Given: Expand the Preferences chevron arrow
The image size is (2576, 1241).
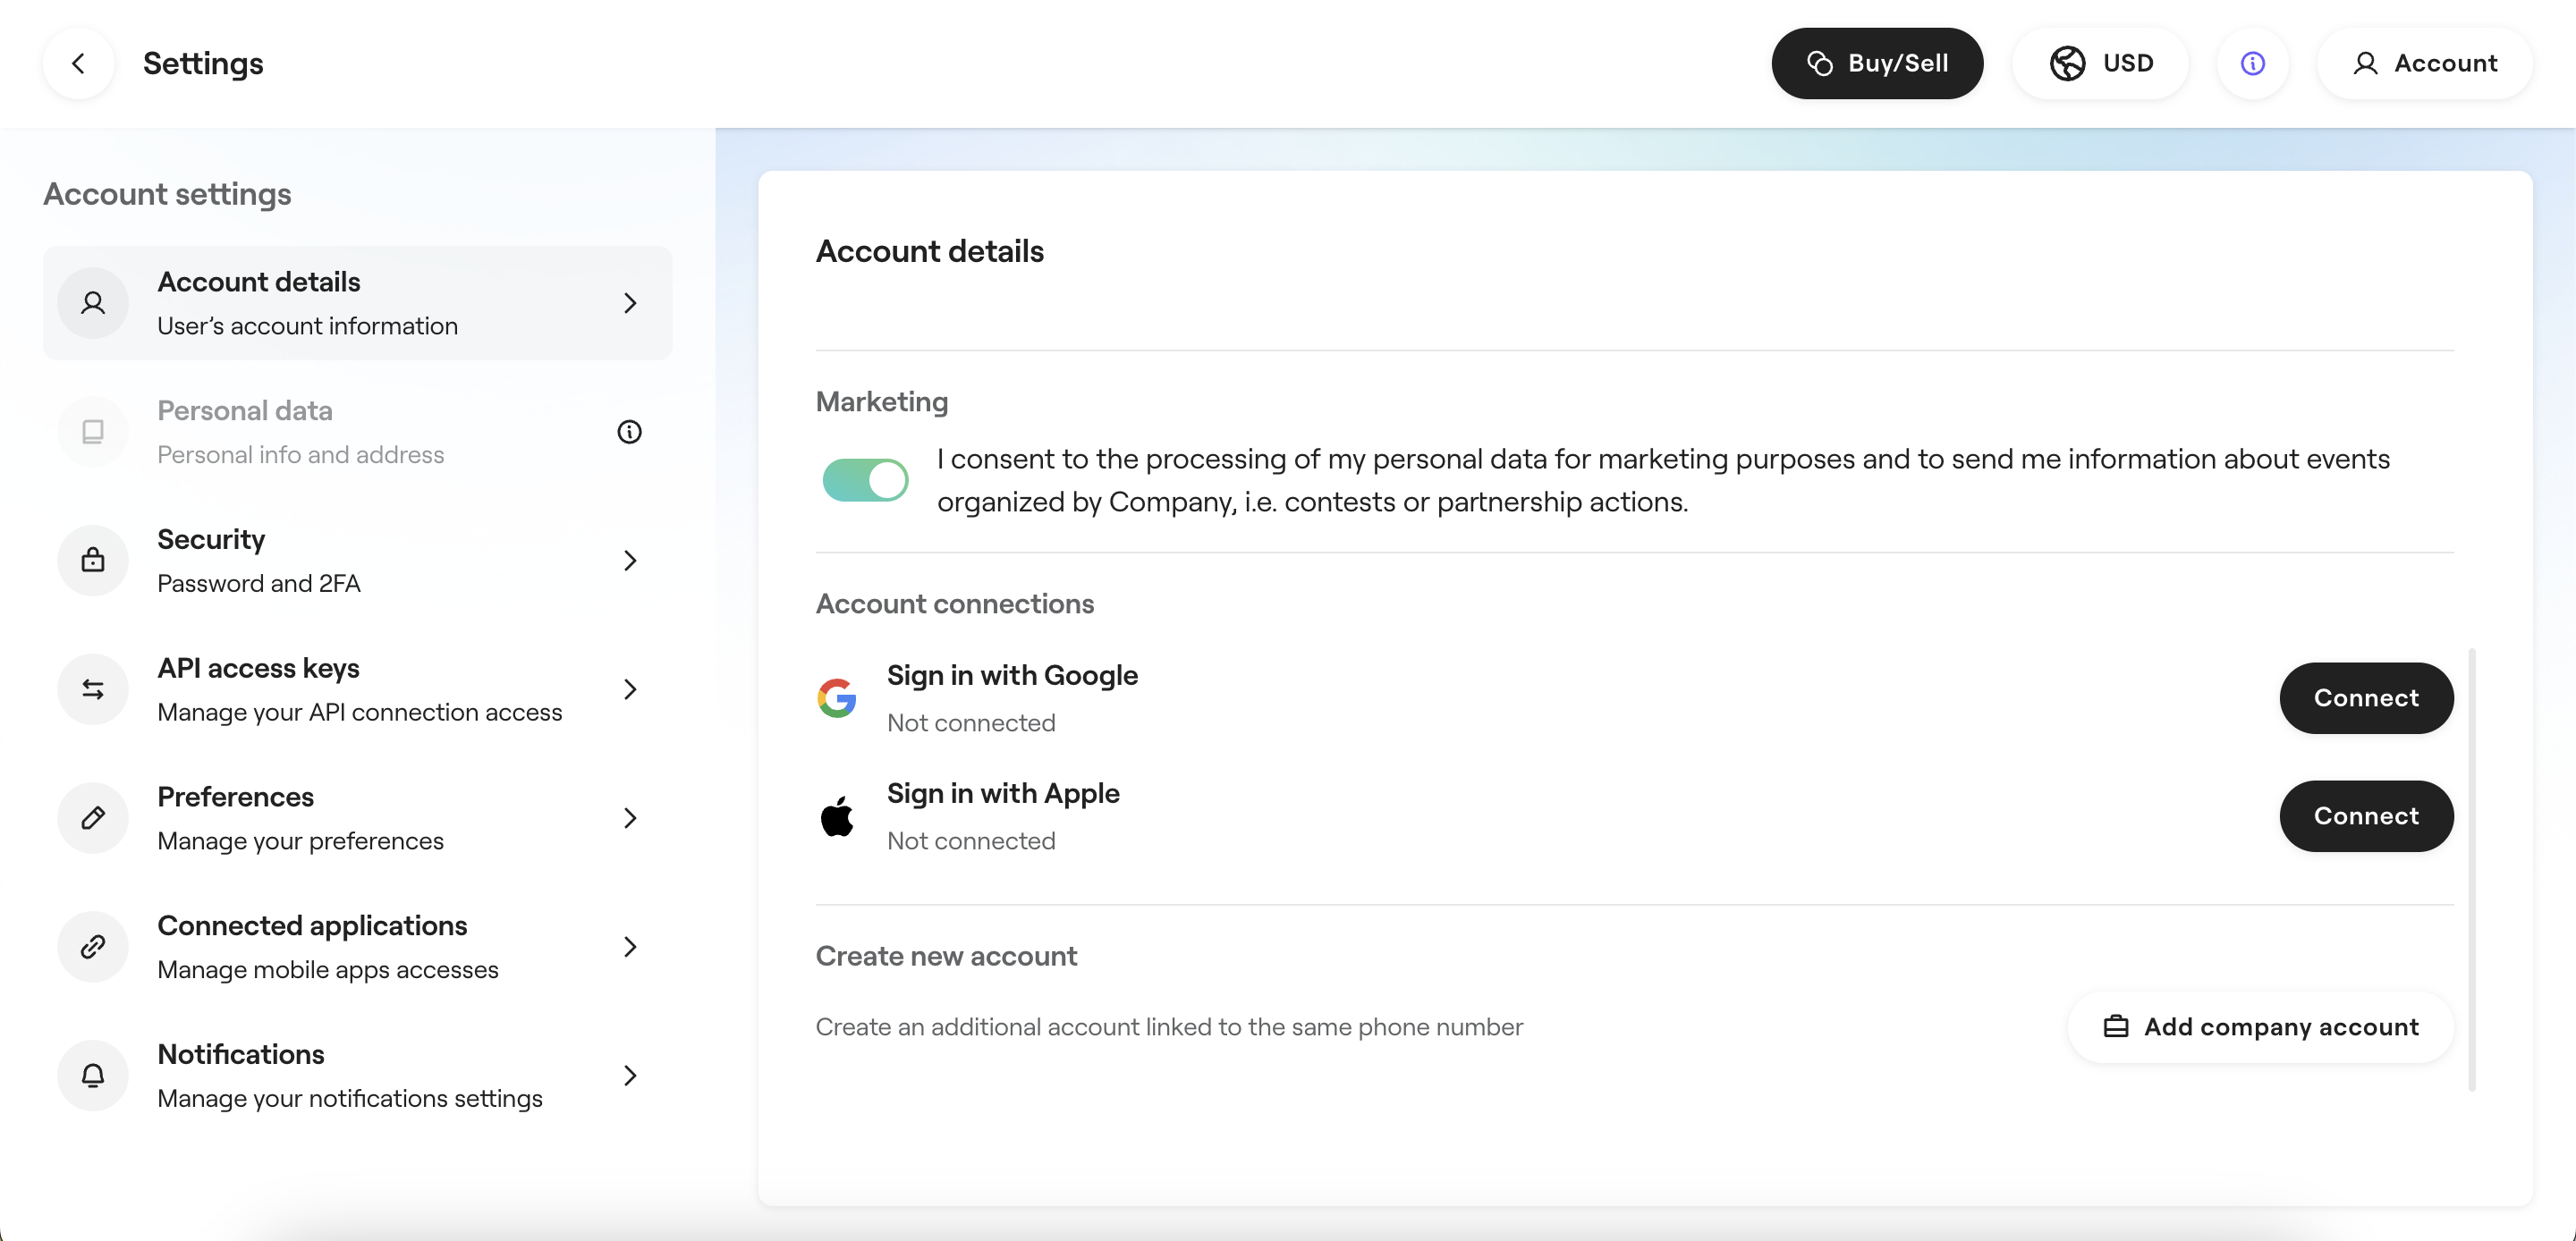Looking at the screenshot, I should pos(630,818).
